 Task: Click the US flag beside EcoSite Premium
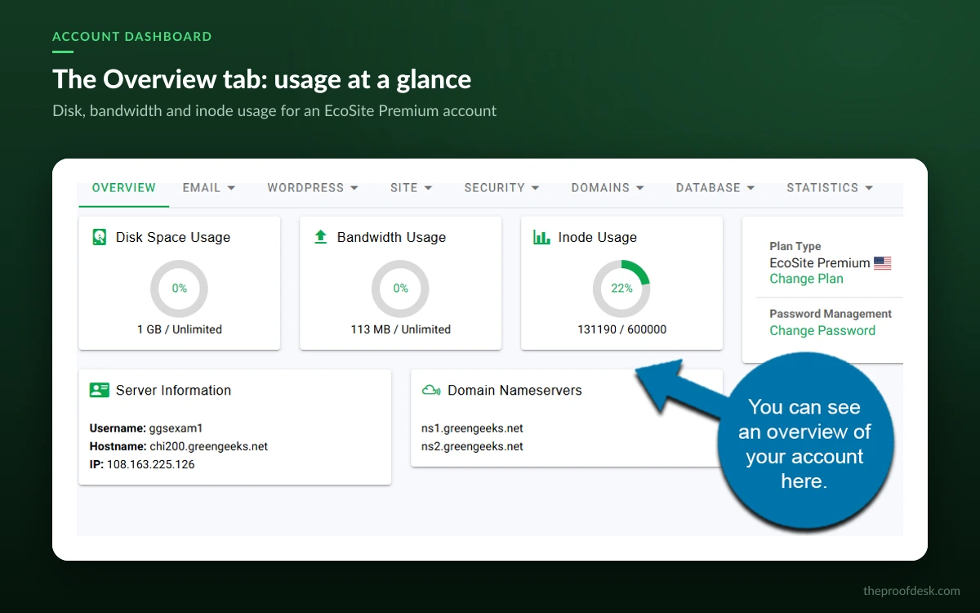pos(883,263)
